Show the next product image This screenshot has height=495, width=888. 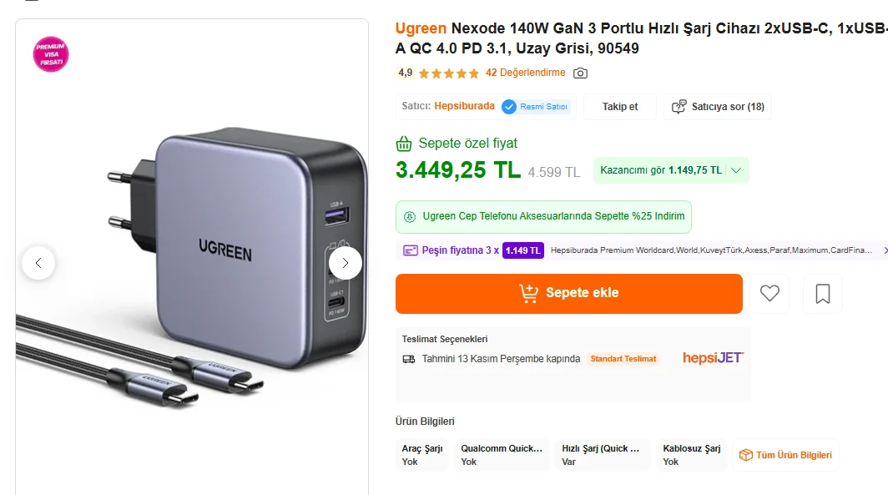345,263
